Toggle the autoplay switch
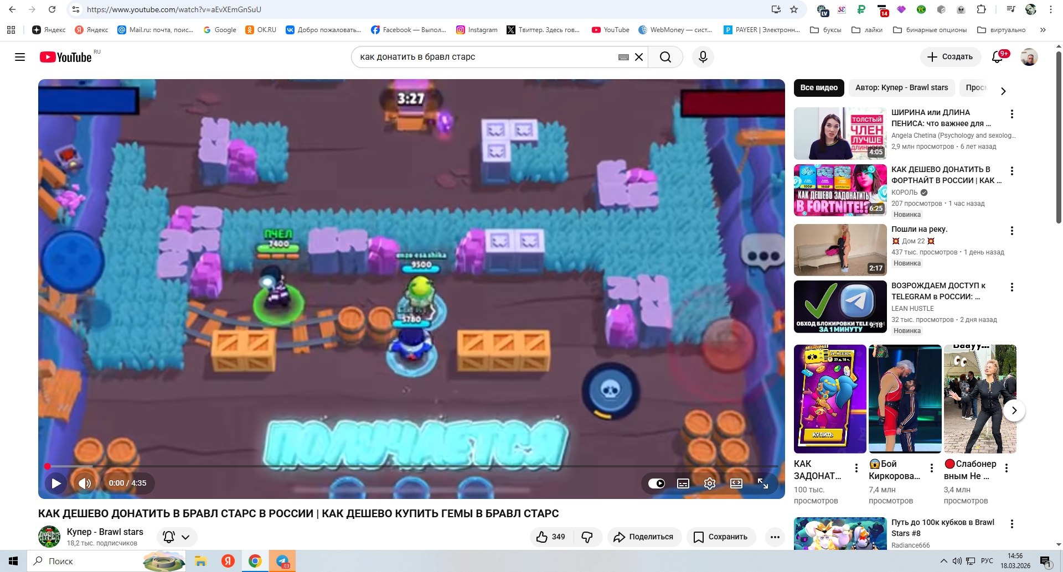Screen dimensions: 1063x572 [657, 483]
